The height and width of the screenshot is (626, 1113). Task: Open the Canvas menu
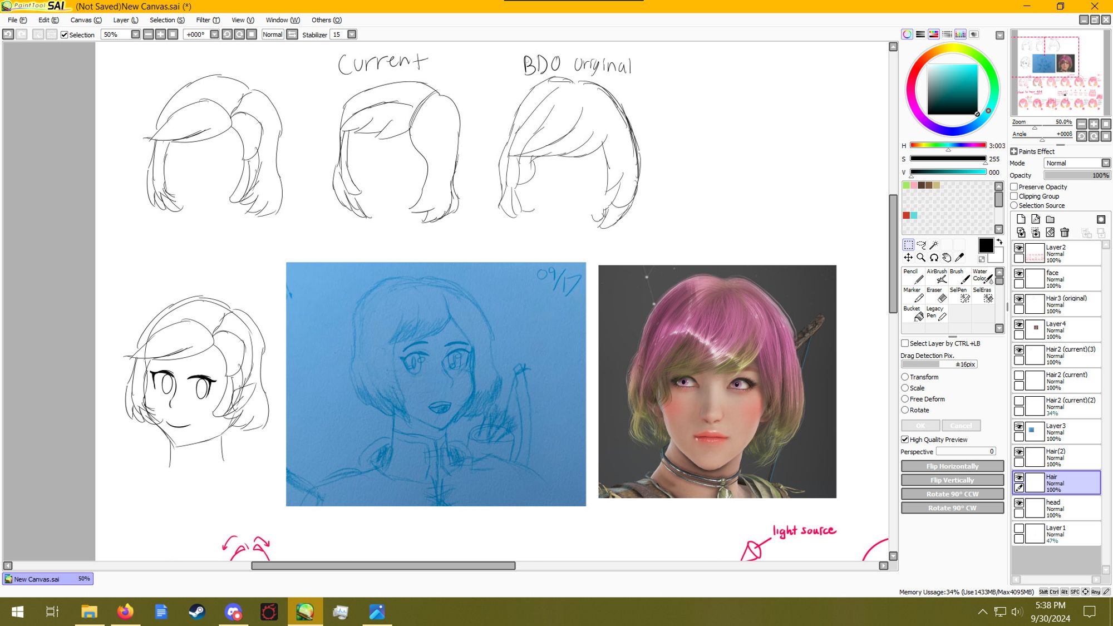pyautogui.click(x=86, y=20)
